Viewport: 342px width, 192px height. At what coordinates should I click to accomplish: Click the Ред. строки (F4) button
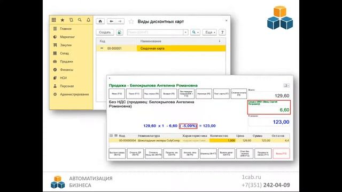(x=152, y=94)
